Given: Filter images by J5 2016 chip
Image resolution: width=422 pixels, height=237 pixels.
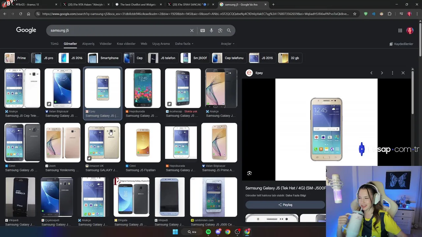Looking at the screenshot, I should pos(72,58).
